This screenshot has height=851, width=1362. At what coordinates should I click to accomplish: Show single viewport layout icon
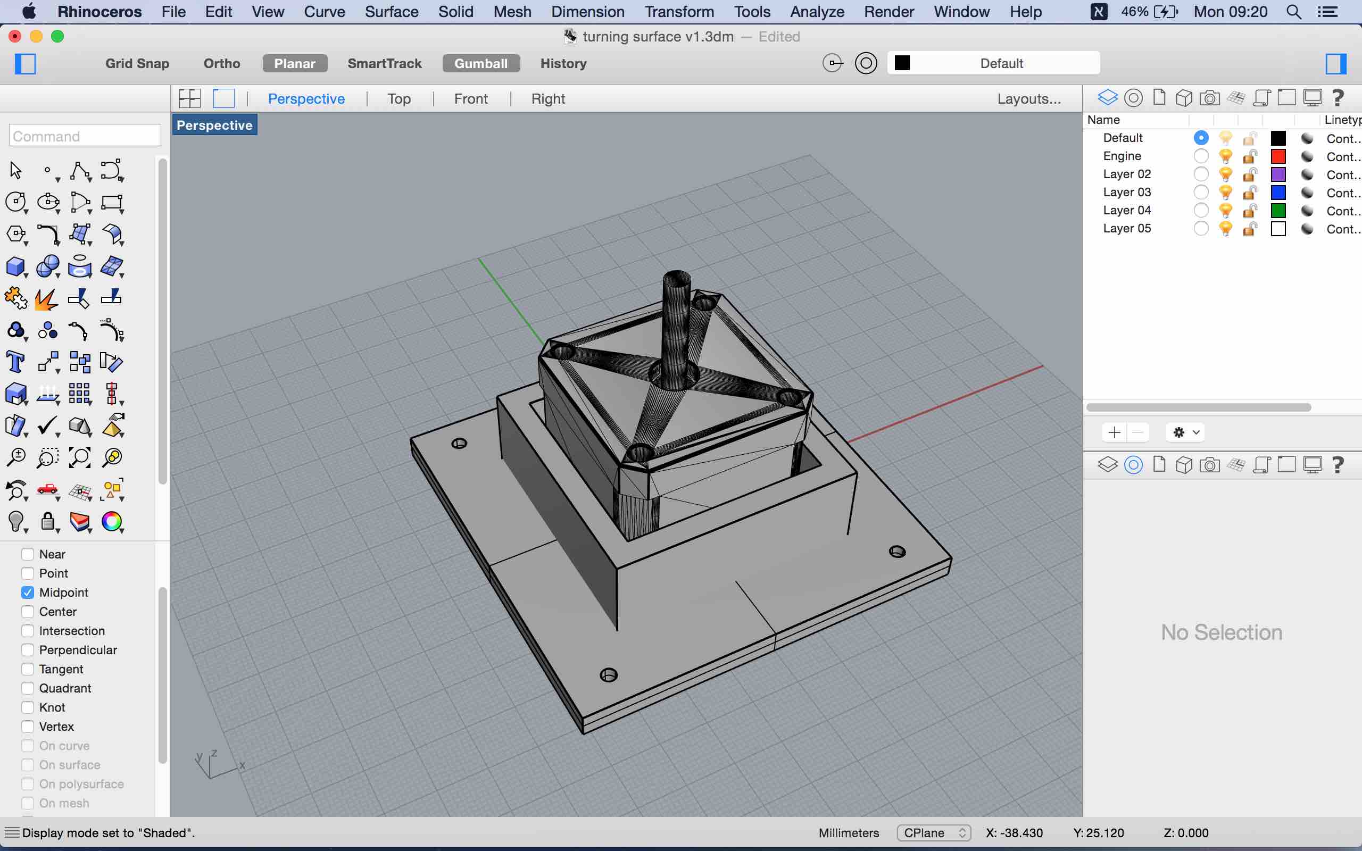[223, 98]
